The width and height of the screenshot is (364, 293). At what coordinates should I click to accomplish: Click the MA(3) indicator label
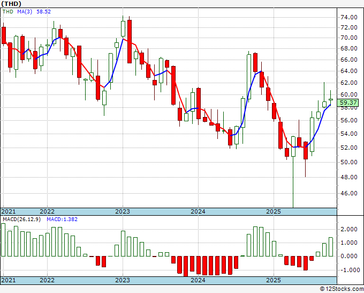tap(25, 11)
